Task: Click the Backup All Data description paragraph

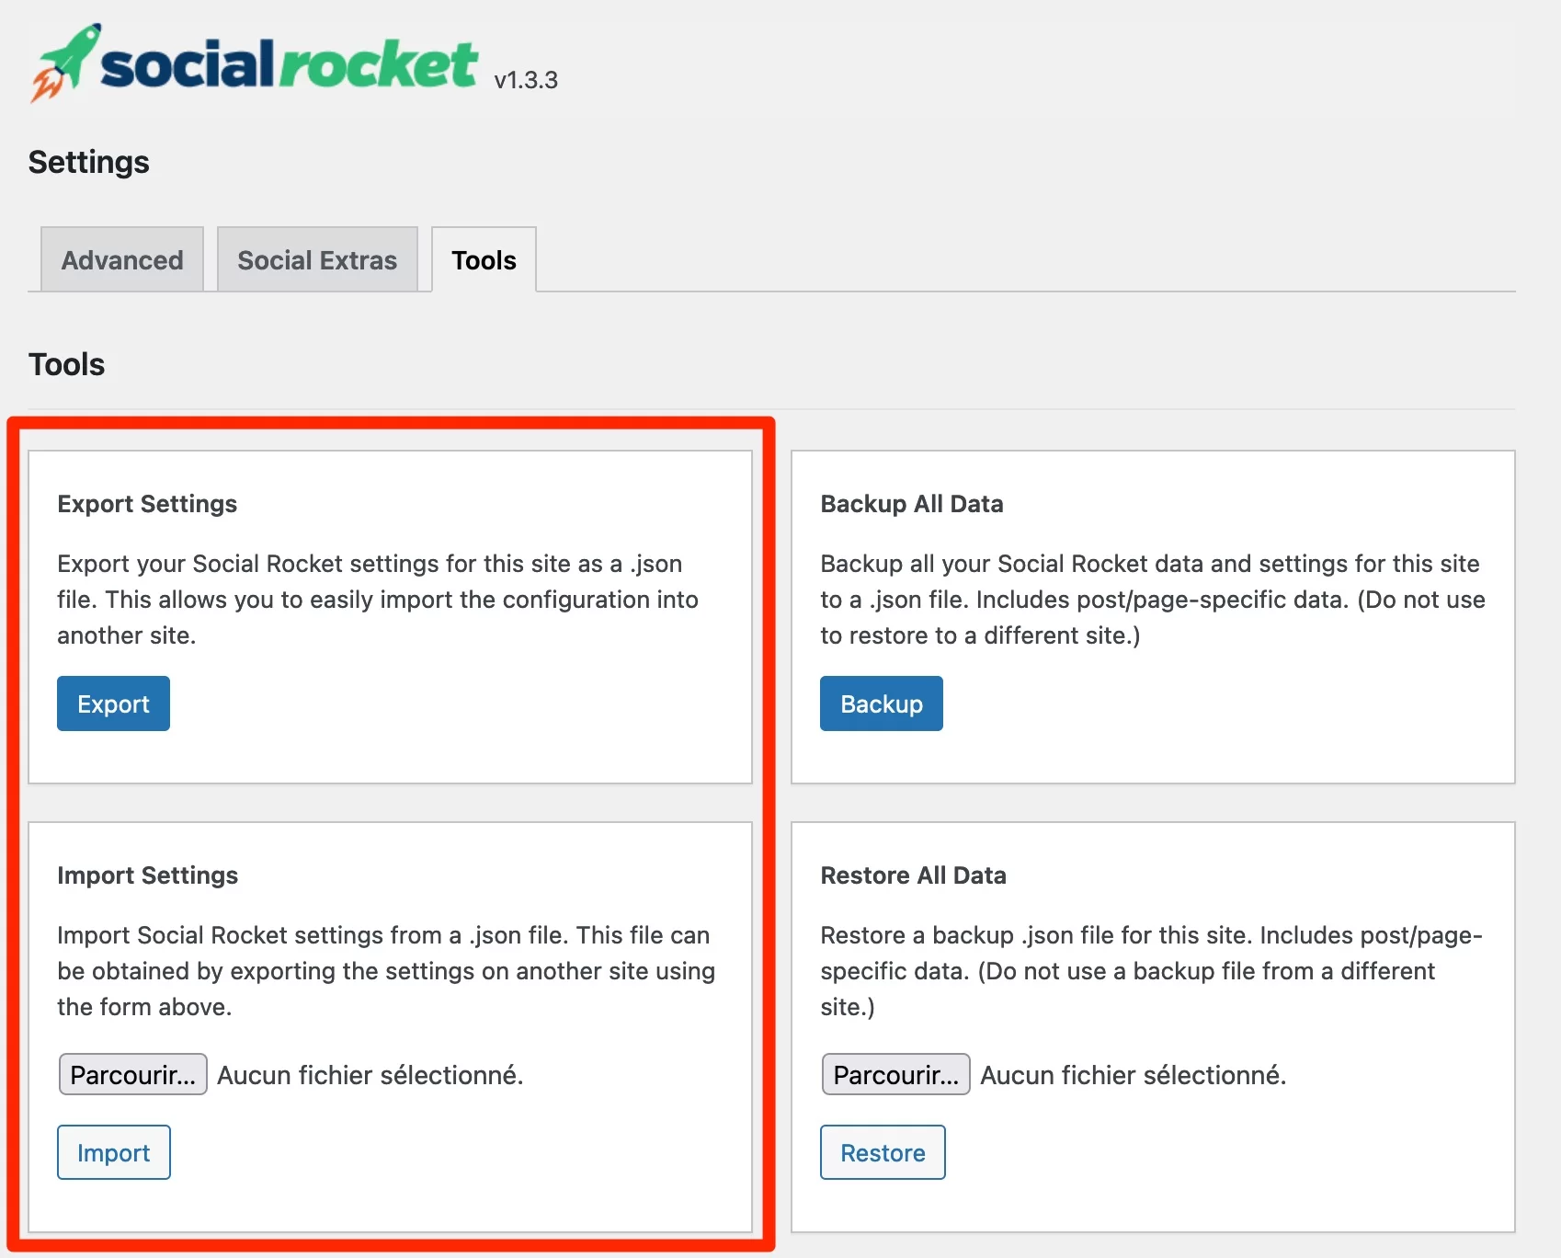Action: point(1153,600)
